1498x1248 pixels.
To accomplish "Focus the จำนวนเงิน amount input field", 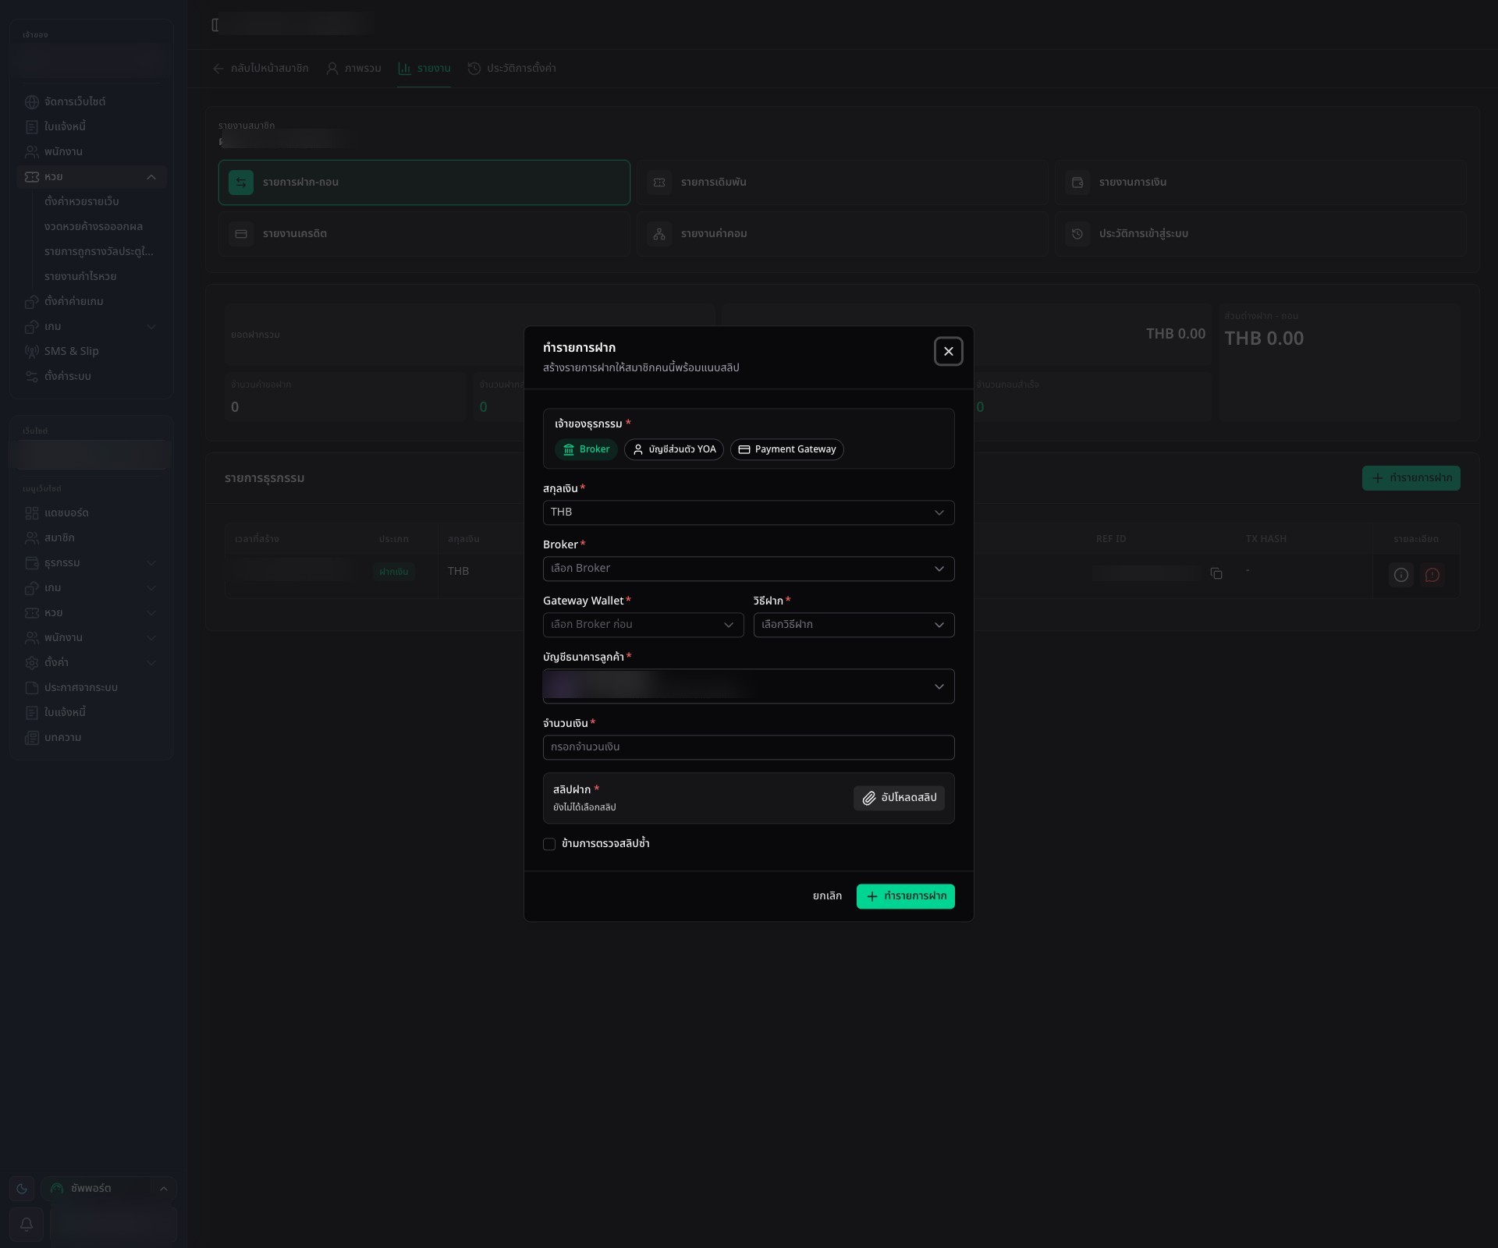I will coord(748,747).
